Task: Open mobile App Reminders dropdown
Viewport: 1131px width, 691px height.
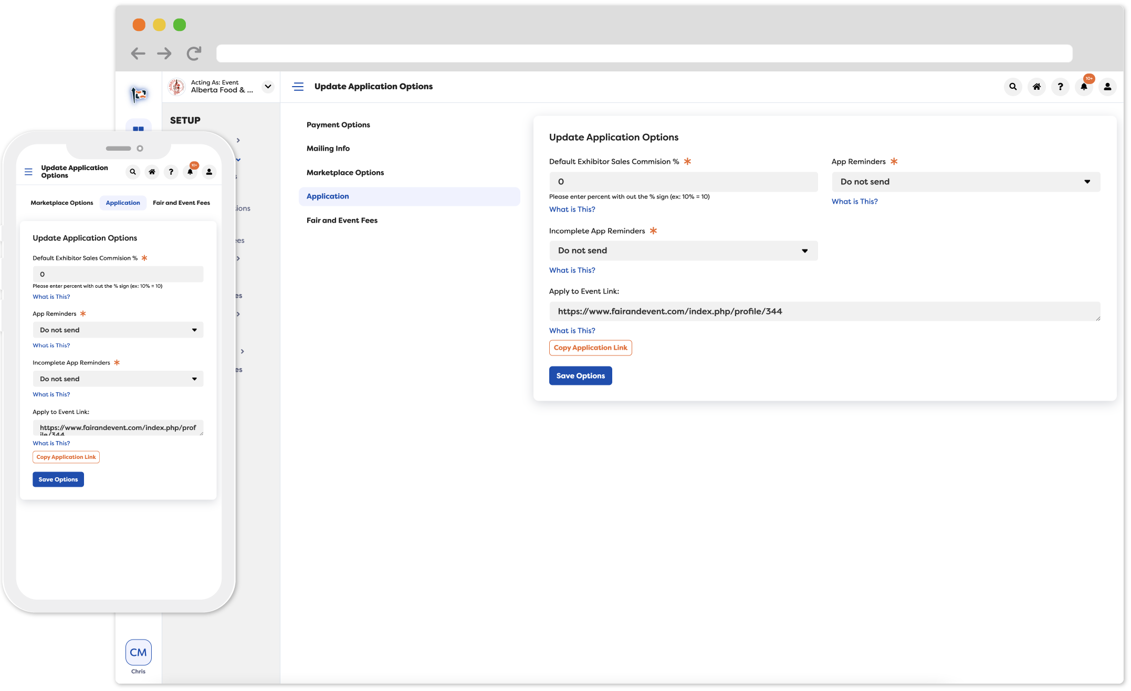Action: [118, 330]
